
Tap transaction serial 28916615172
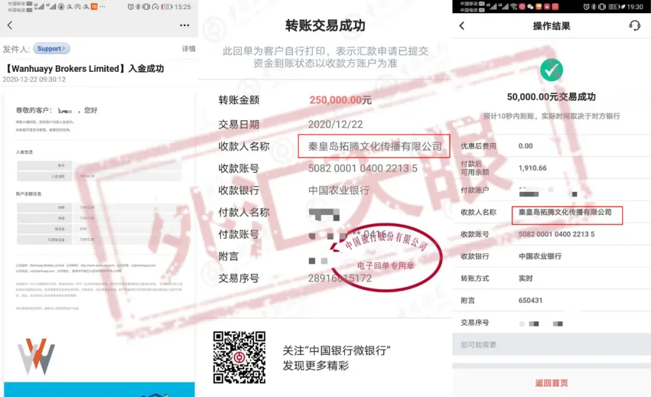point(339,278)
